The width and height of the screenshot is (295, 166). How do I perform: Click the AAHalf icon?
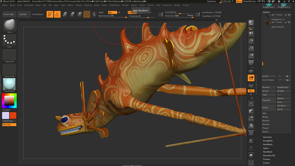point(251,56)
